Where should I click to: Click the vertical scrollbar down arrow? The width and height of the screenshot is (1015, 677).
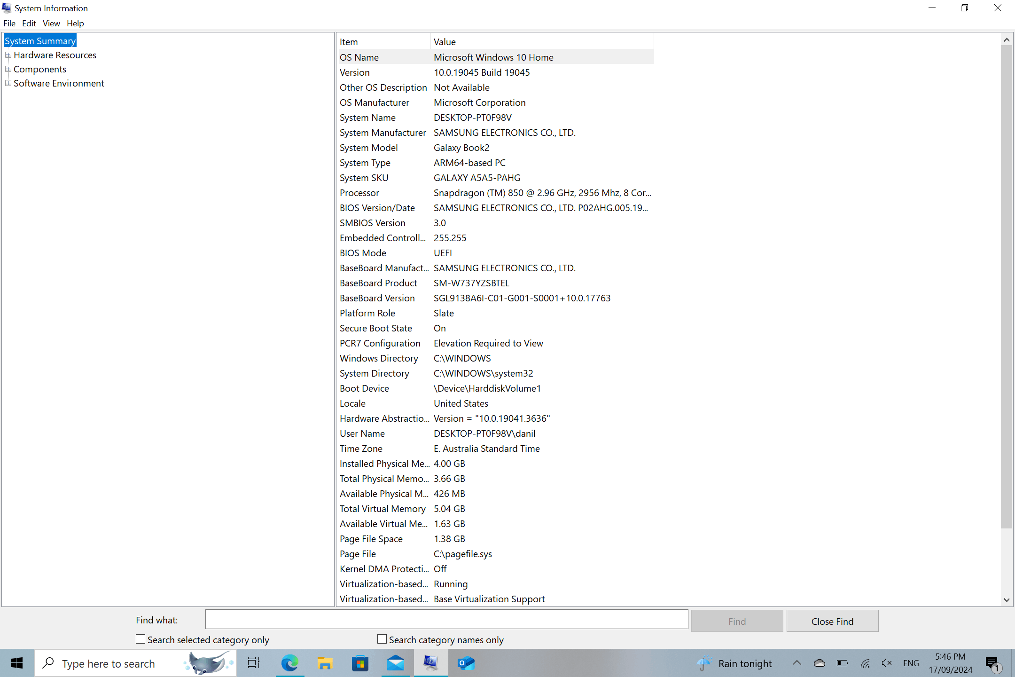point(1007,599)
